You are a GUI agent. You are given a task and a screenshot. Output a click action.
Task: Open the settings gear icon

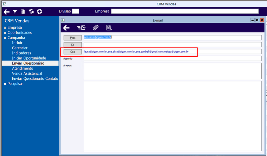[x=39, y=11]
